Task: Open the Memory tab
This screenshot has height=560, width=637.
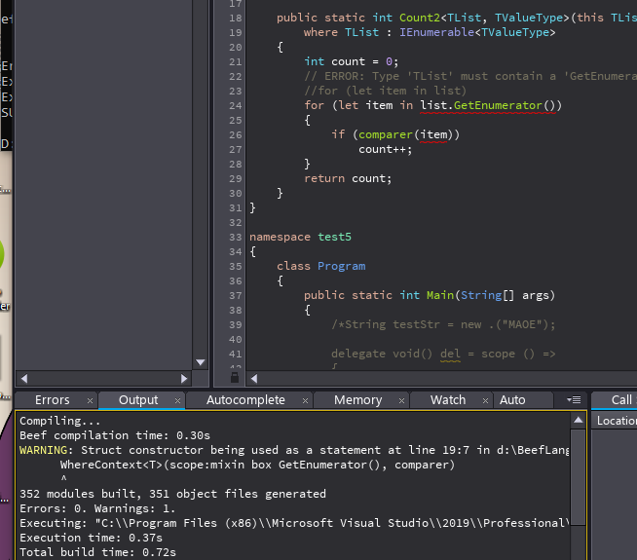Action: tap(357, 400)
